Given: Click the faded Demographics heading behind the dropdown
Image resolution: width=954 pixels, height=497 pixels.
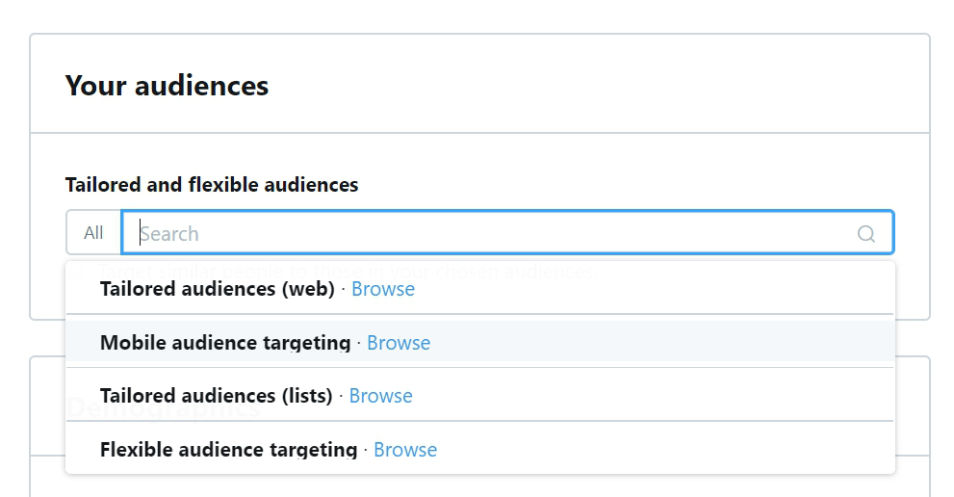Looking at the screenshot, I should 163,406.
